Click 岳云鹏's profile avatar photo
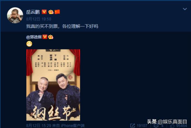Screen dimensions: 191x128 click(x=15, y=15)
